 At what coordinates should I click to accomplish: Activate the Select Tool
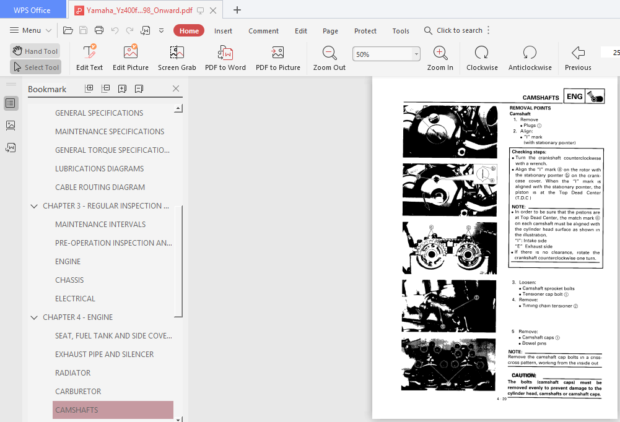pyautogui.click(x=35, y=67)
